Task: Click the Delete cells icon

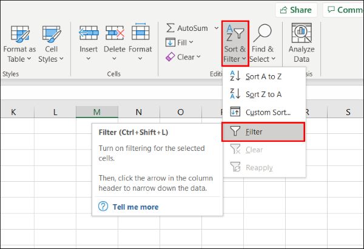Action: point(115,33)
